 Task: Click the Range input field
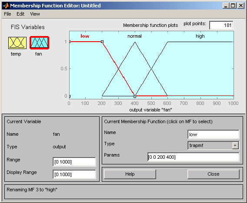tap(74, 162)
